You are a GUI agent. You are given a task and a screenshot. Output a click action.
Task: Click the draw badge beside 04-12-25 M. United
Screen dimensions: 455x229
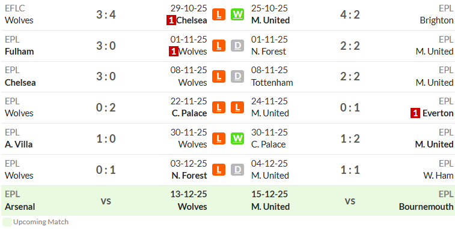coord(237,170)
